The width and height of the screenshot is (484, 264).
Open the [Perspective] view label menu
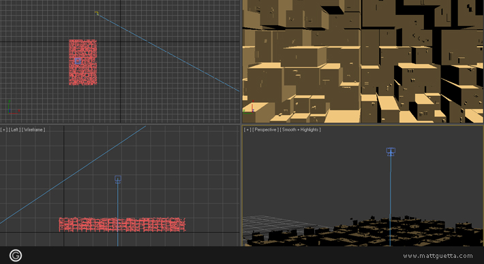pos(265,130)
